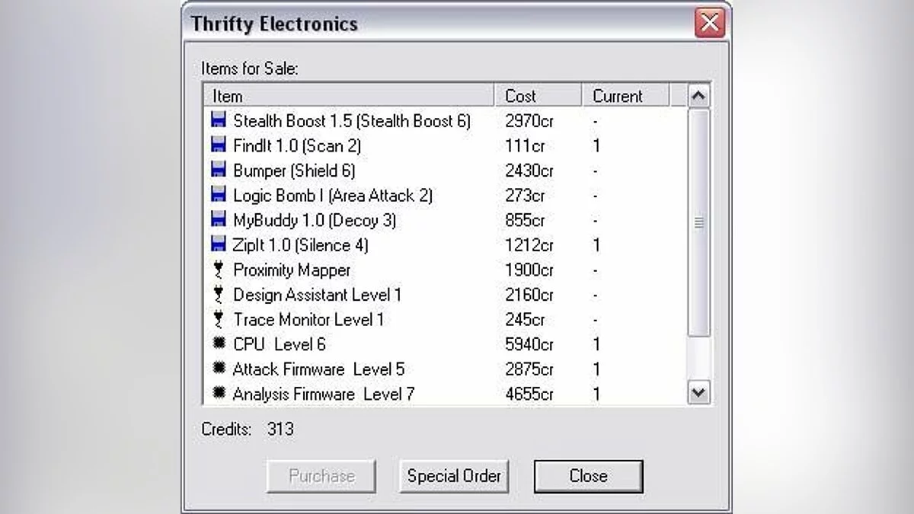Select the ZipIt 1.0 (Silence 4) item
The width and height of the screenshot is (914, 514).
coord(445,244)
